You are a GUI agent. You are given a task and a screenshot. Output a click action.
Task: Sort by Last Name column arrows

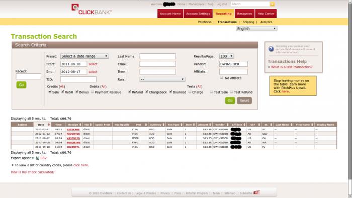point(291,125)
